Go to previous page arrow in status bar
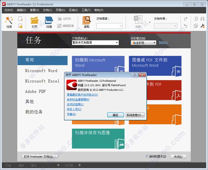Image resolution: width=208 pixels, height=170 pixels. (x=58, y=165)
